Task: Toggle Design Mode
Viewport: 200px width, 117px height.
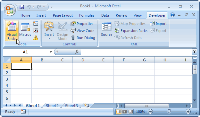Action: (63, 31)
